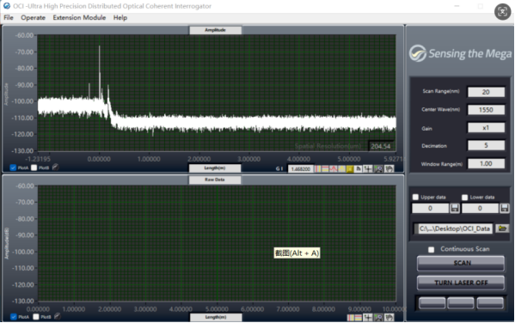
Task: Click the GI value field showing 1.468200
Action: tap(301, 168)
